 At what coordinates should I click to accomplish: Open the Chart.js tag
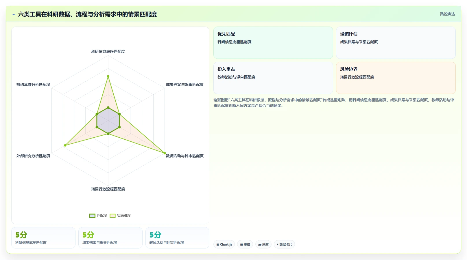pos(224,244)
